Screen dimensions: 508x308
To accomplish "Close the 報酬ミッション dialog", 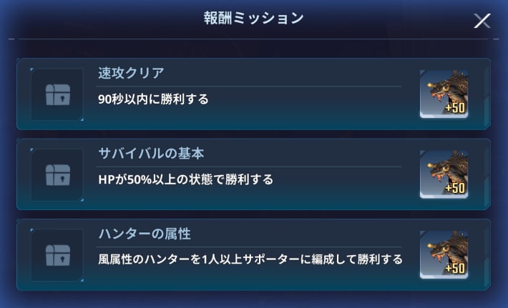I will pos(482,21).
